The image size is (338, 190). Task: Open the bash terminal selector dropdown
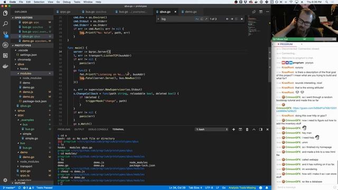tap(212, 129)
